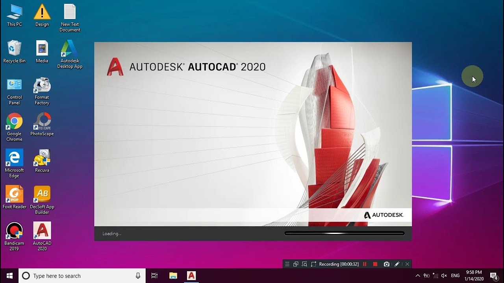Image resolution: width=504 pixels, height=283 pixels.
Task: Open This PC desktop icon
Action: click(15, 15)
